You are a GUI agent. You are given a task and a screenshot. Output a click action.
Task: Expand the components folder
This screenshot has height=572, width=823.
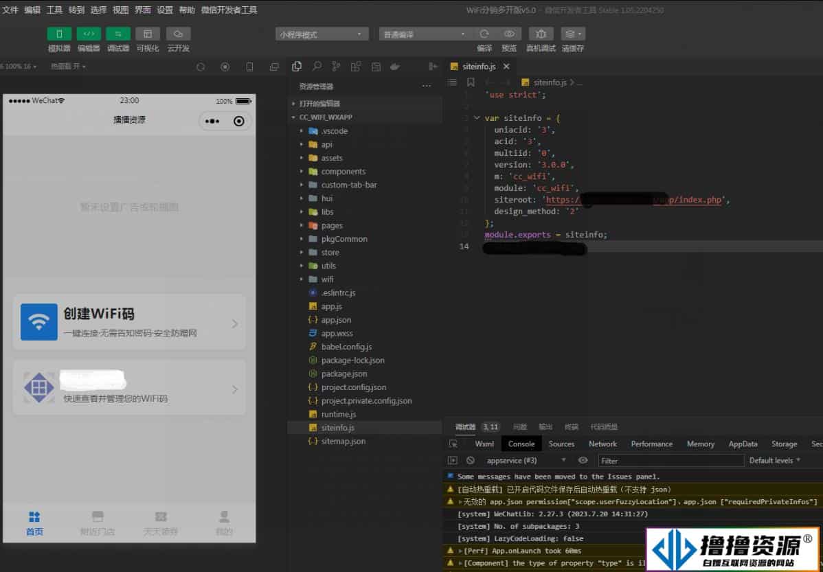pyautogui.click(x=365, y=172)
